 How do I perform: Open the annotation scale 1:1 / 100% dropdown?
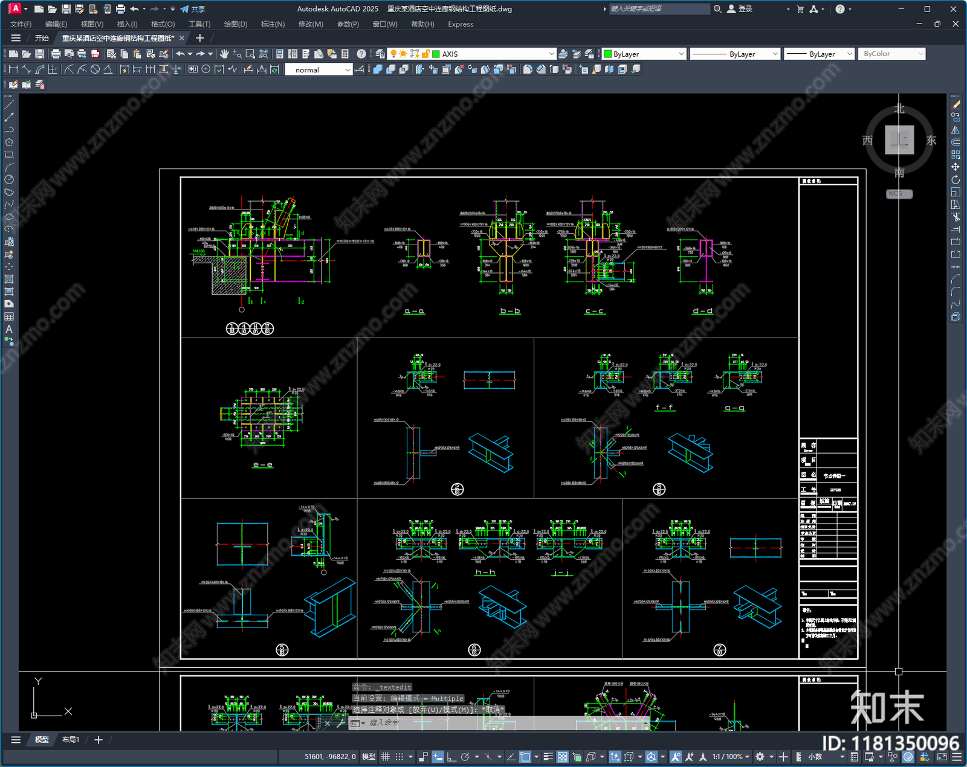pos(731,757)
